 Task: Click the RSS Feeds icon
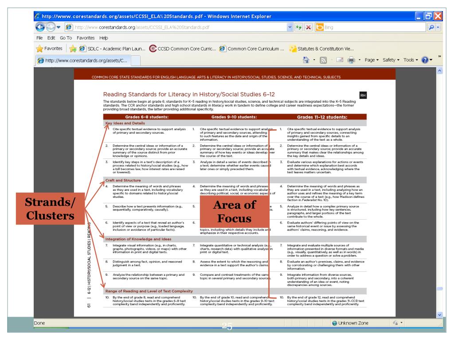pos(323,60)
